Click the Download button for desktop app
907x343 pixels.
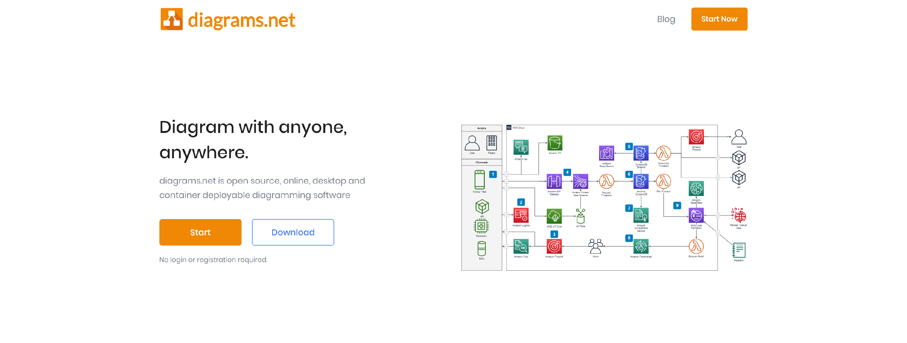click(x=293, y=232)
